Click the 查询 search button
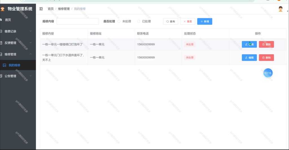Viewport: 289px width, 150px height. click(x=170, y=21)
